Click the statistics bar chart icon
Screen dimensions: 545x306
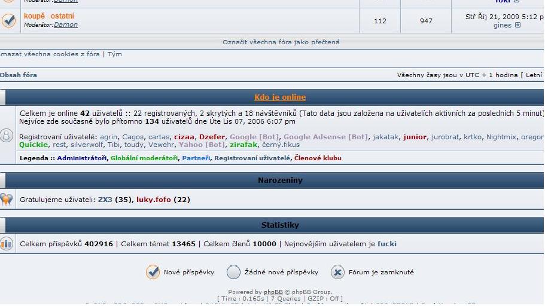tap(7, 244)
